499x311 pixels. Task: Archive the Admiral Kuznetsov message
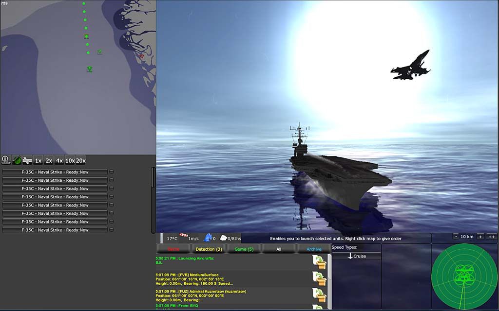pos(319,295)
